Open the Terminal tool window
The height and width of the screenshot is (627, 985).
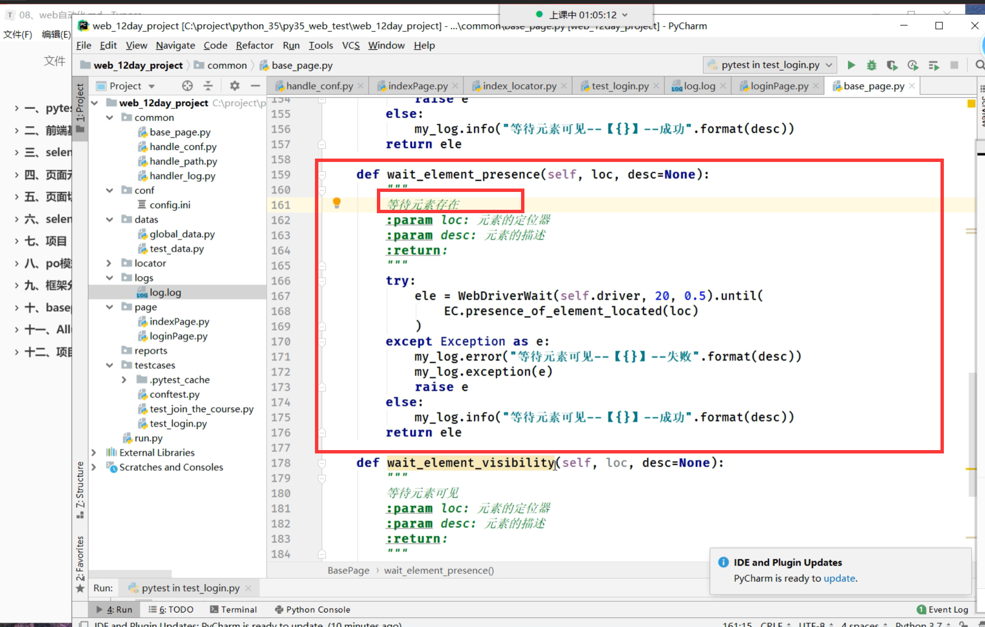(x=234, y=610)
